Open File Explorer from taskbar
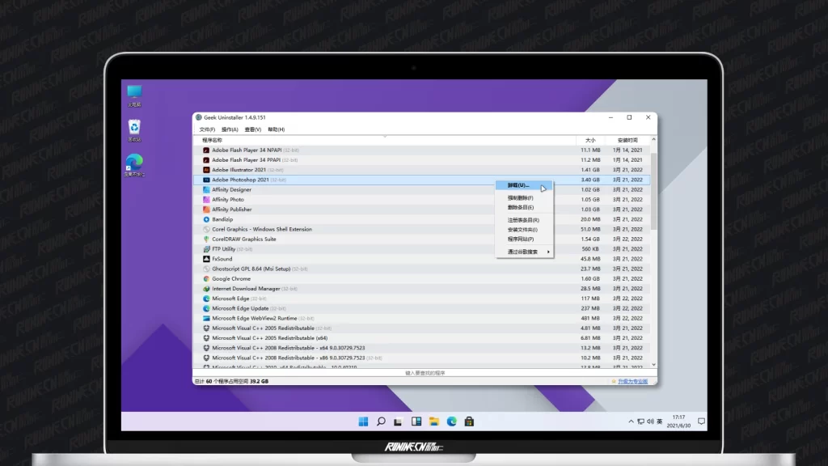This screenshot has width=828, height=466. pyautogui.click(x=434, y=422)
